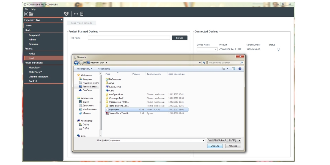330x165 pixels.
Task: Click the connect arrows toolbar icon
Action: pos(76,14)
